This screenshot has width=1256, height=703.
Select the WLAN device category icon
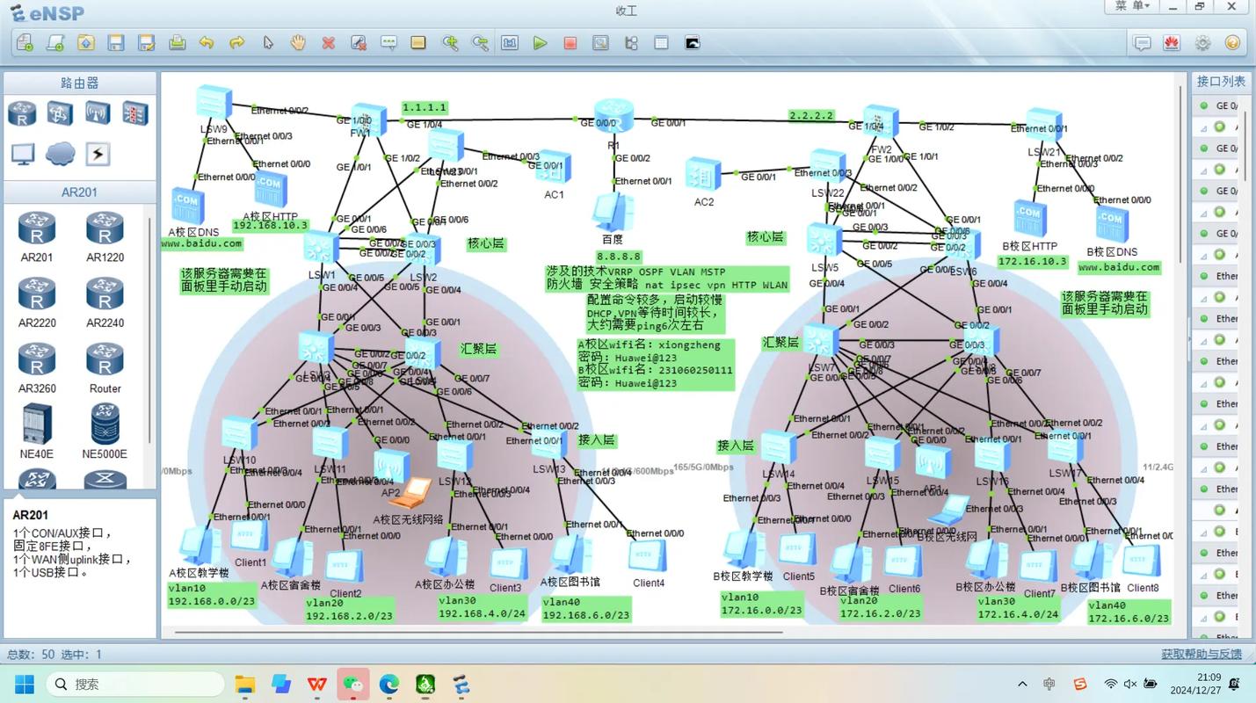pos(98,113)
